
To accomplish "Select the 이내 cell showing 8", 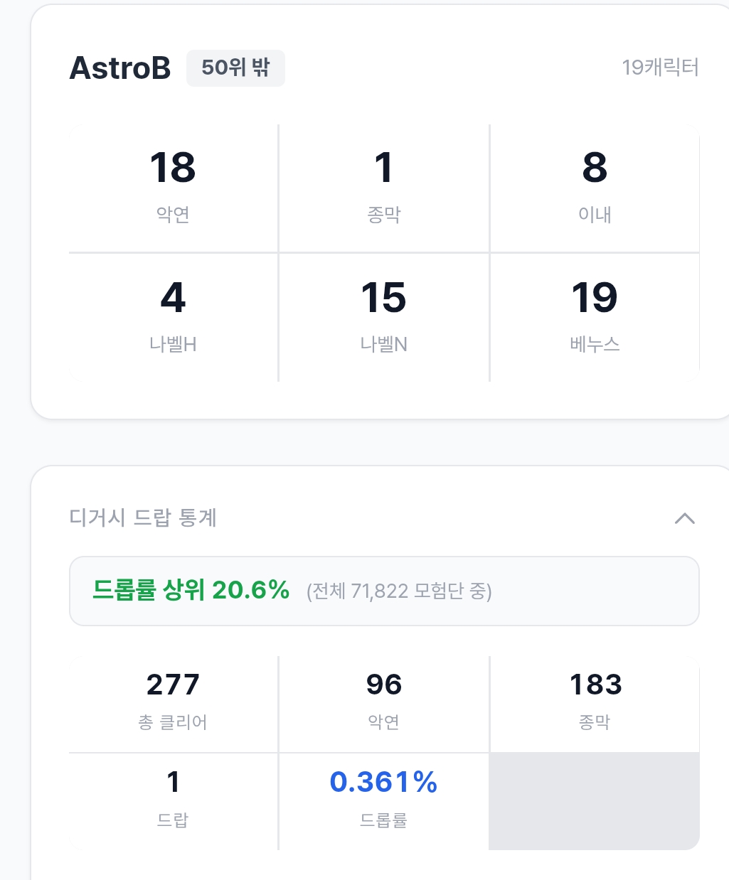I will point(595,187).
